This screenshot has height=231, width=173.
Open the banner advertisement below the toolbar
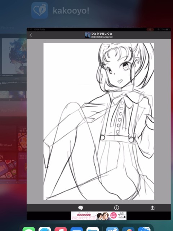(x=99, y=216)
